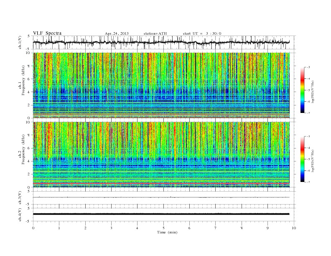This screenshot has width=331, height=256.
Task: Click the ch.1 voltage waveform panel at top
Action: click(164, 42)
